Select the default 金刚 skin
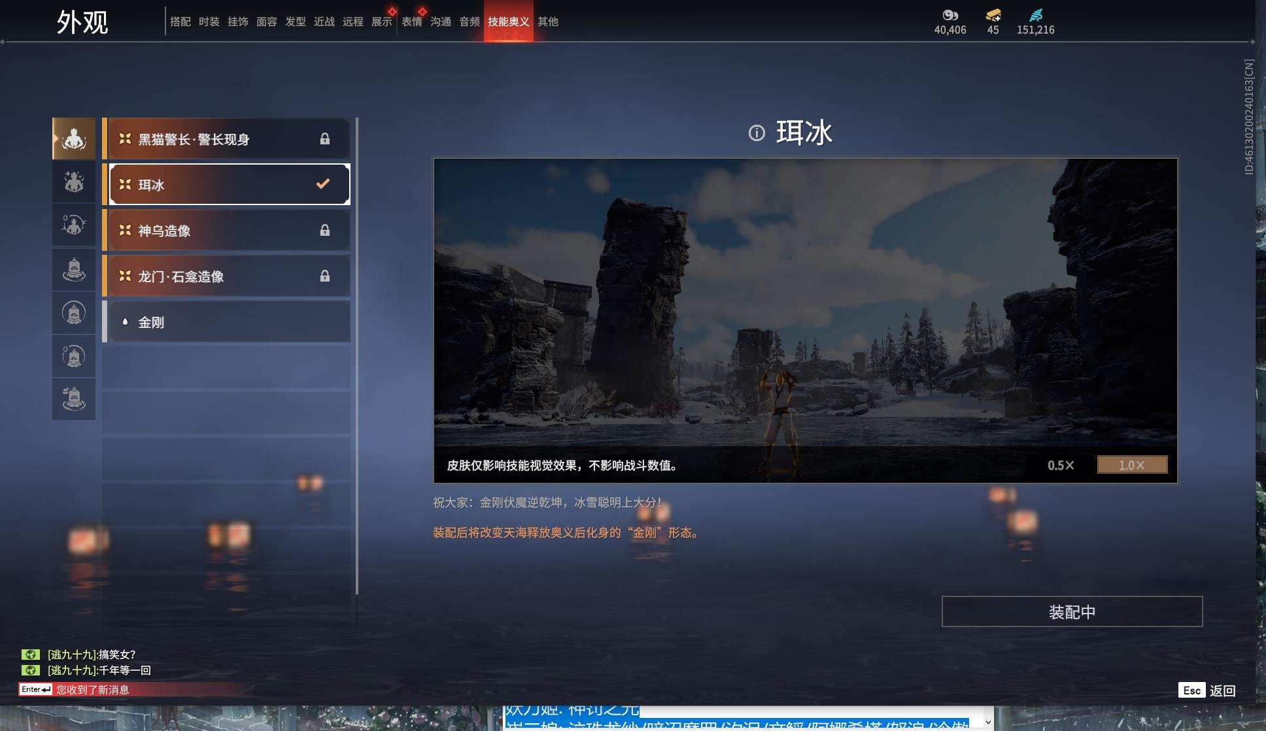This screenshot has width=1266, height=731. 226,321
